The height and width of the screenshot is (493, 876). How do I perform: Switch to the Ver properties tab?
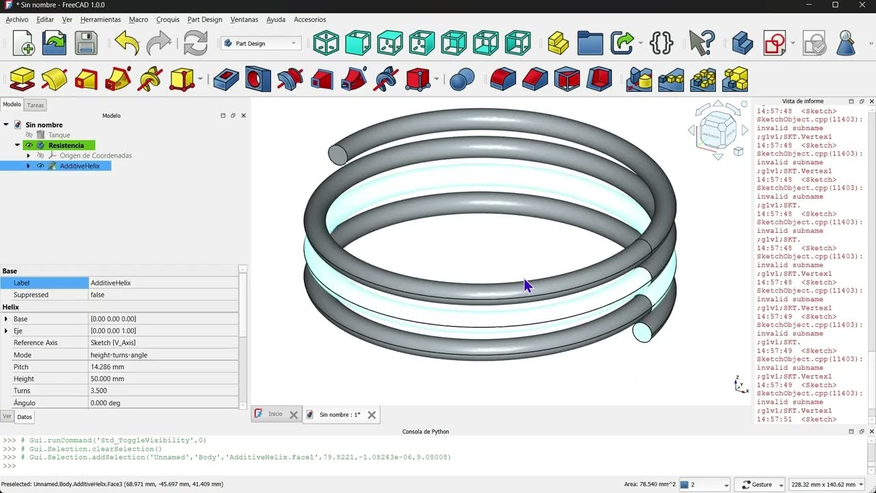coord(7,416)
